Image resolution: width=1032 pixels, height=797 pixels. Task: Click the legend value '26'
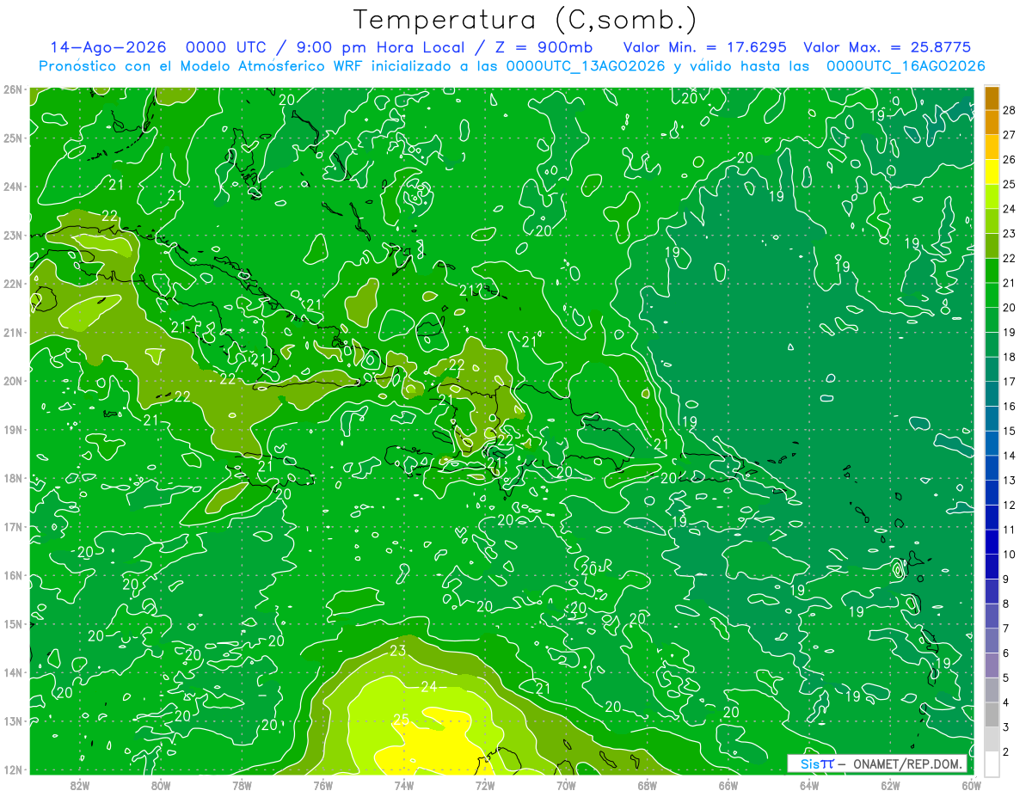tap(1010, 160)
